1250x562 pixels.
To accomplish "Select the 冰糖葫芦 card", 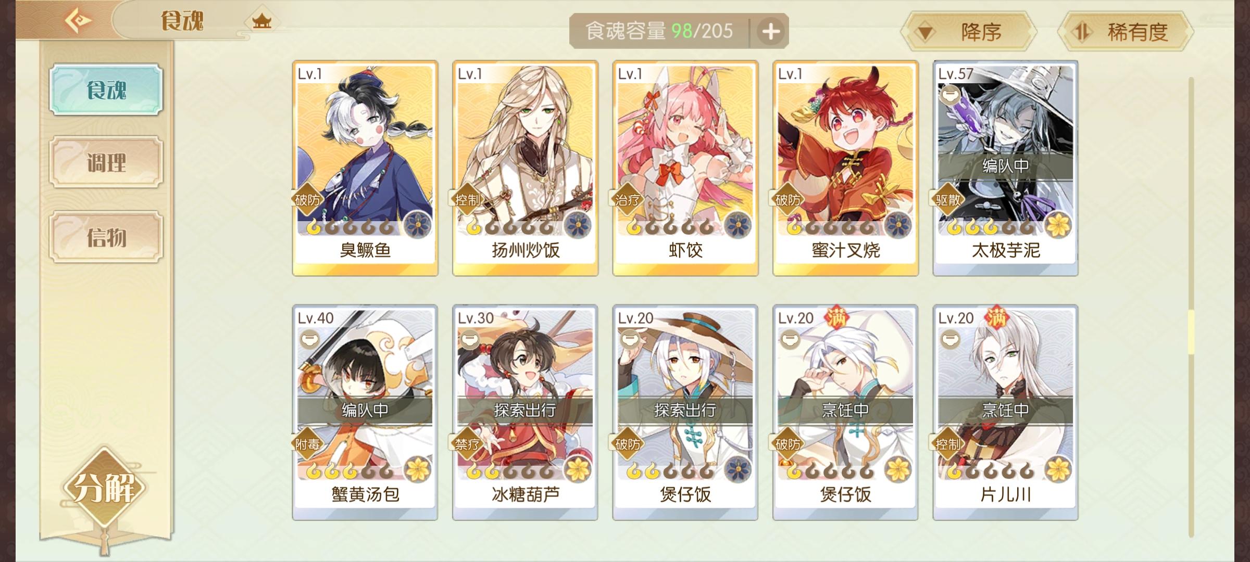I will coord(525,412).
